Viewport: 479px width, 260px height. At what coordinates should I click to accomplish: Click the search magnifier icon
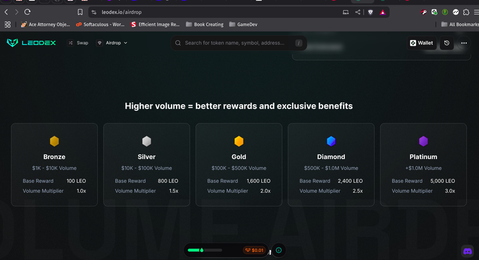(x=178, y=43)
